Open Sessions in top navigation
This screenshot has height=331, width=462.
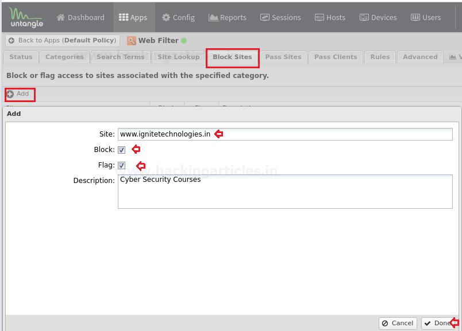280,17
